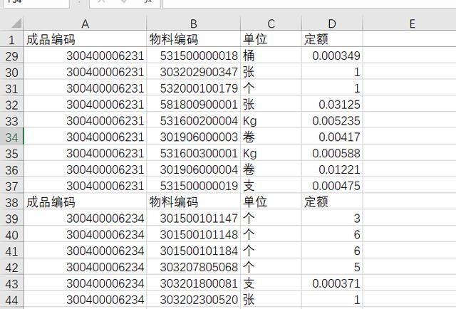The image size is (456, 309).
Task: Select cell with 581800900001
Action: pyautogui.click(x=194, y=105)
